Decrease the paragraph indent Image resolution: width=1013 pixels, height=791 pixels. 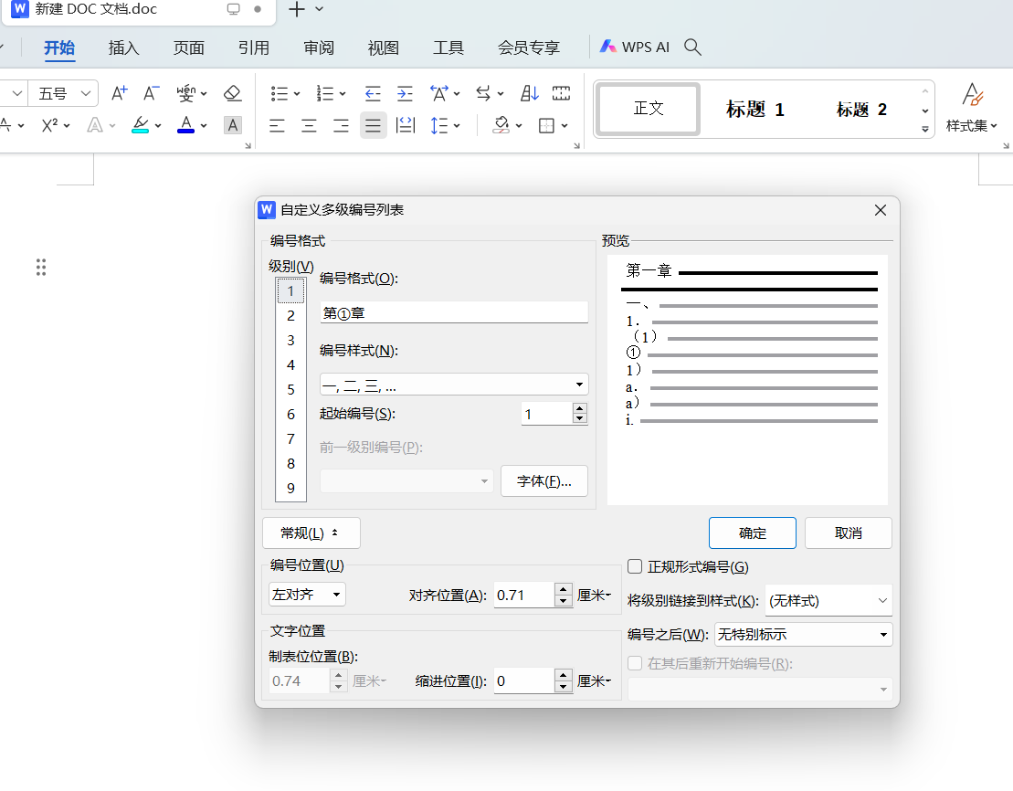[373, 94]
